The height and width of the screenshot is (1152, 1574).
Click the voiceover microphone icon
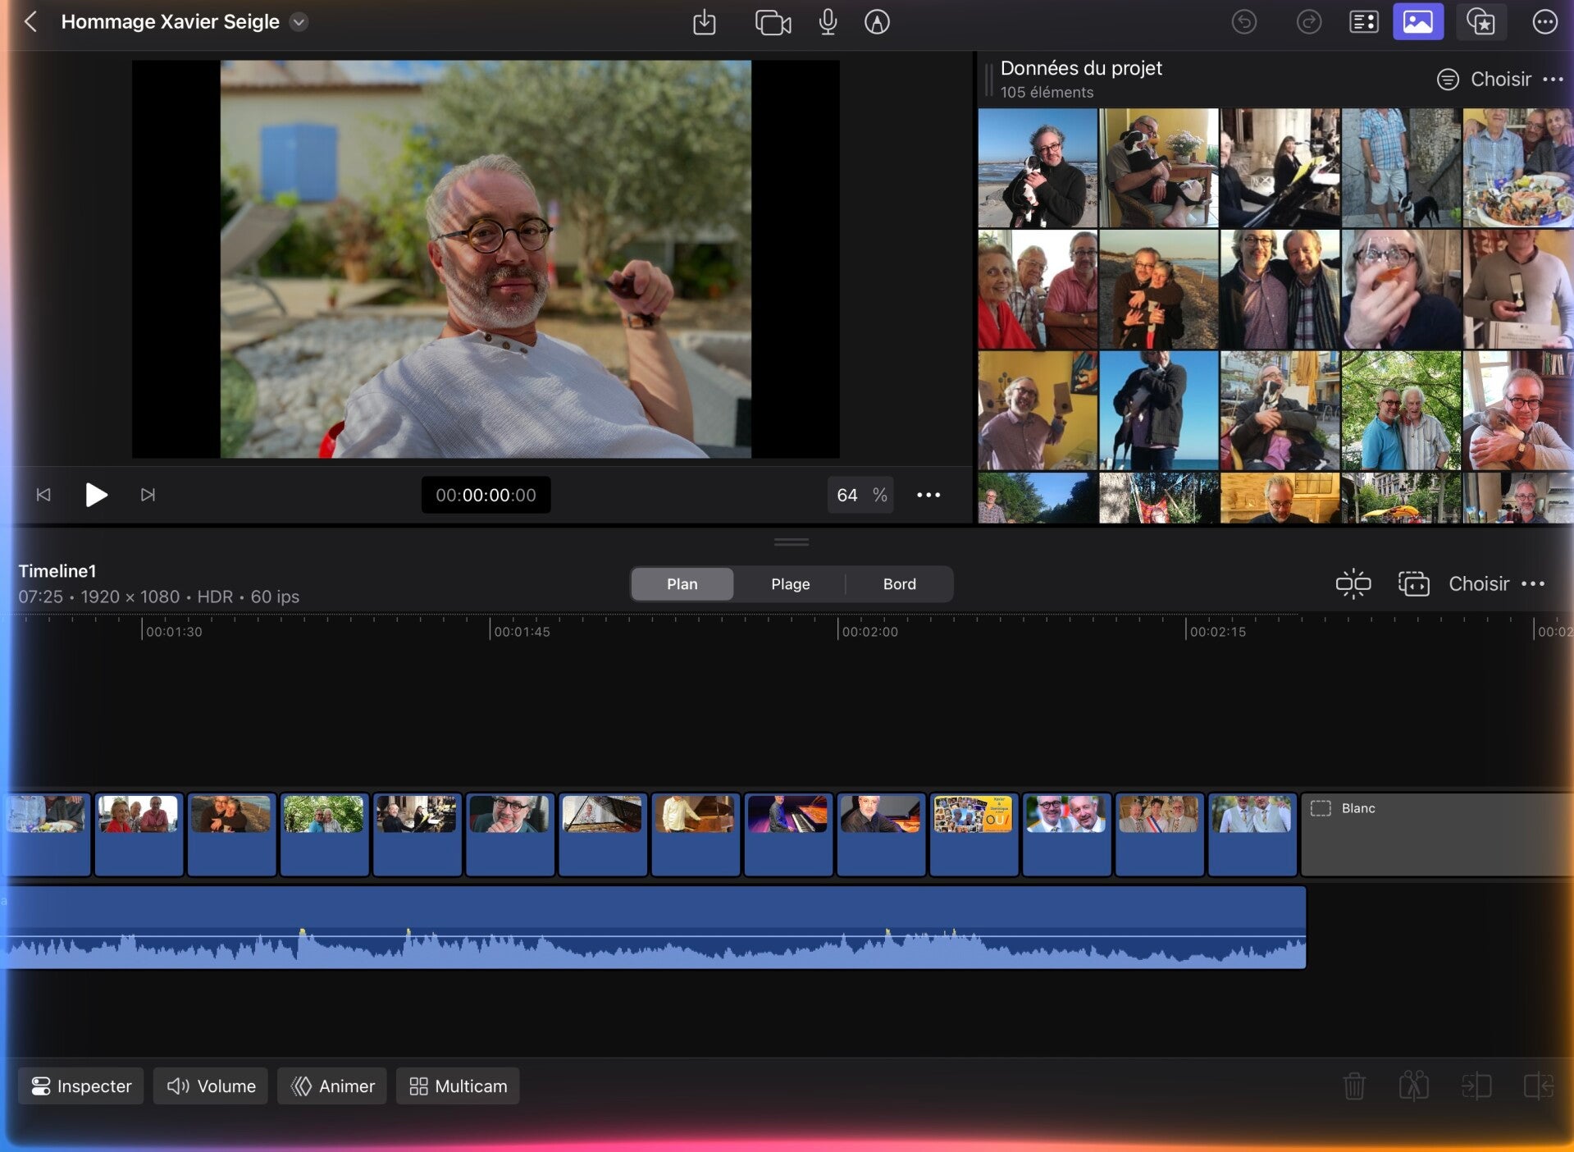click(x=828, y=22)
